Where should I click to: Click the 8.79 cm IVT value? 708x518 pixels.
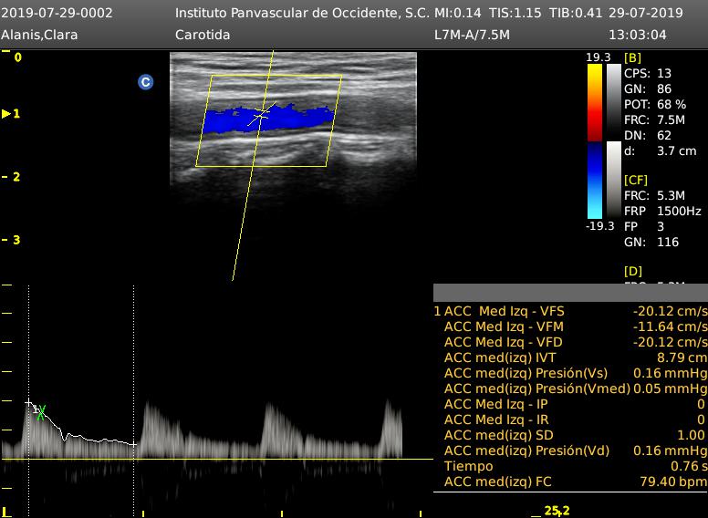[x=682, y=357]
